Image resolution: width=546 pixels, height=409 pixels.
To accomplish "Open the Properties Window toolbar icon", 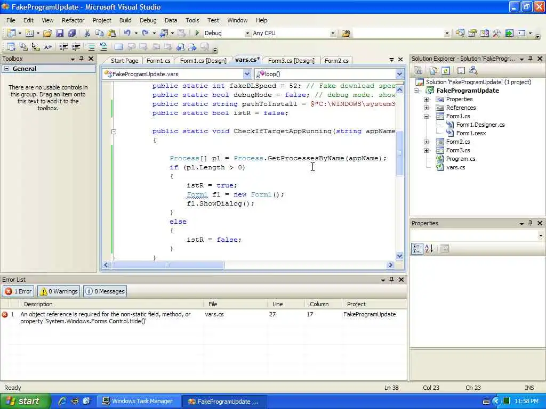I will coord(472,33).
